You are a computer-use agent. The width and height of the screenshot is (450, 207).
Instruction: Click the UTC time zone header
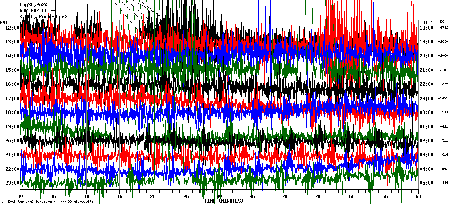(428, 22)
